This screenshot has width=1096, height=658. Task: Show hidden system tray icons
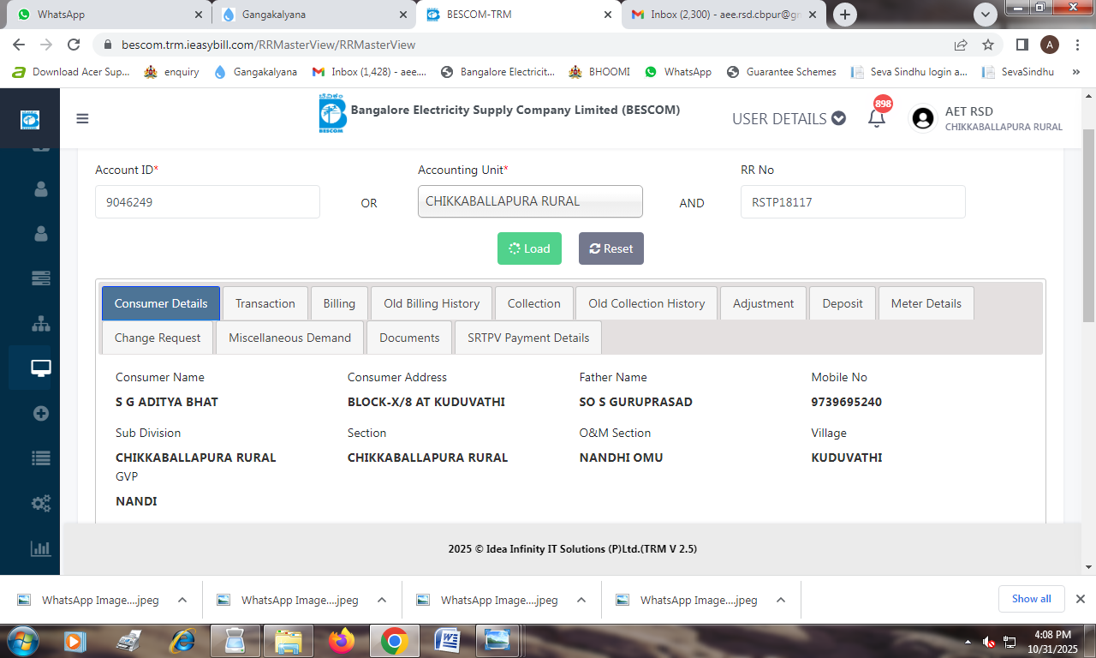(x=968, y=641)
